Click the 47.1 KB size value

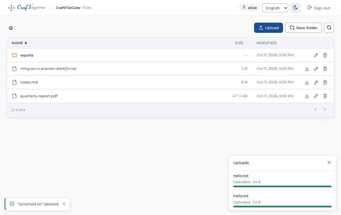point(240,96)
